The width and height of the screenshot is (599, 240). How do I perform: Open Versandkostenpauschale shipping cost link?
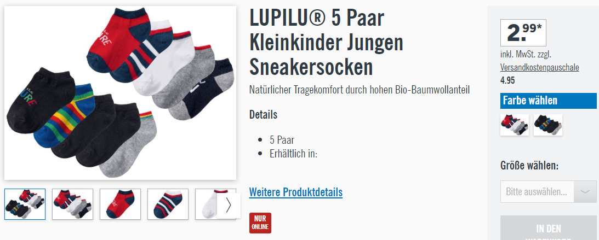[539, 68]
